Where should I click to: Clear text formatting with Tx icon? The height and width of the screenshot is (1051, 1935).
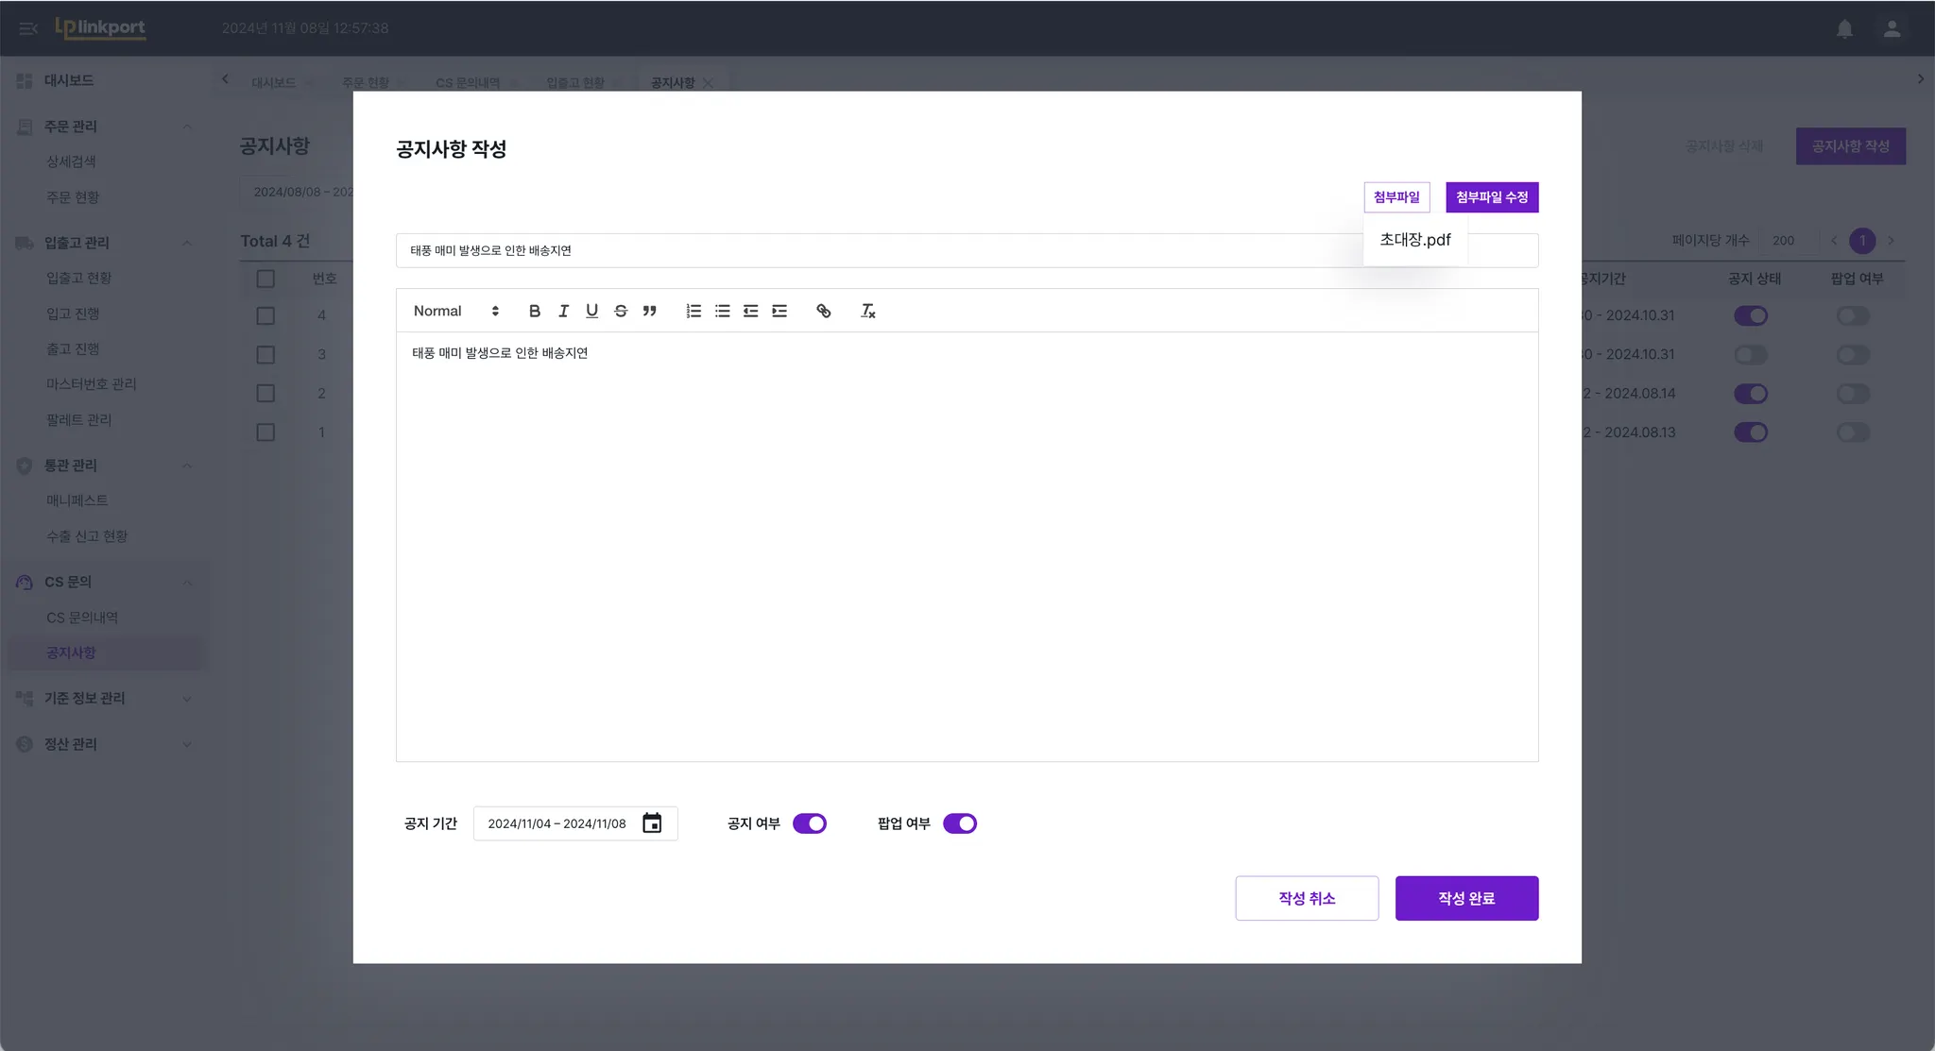[867, 311]
